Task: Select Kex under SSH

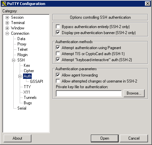Action: (x=27, y=65)
